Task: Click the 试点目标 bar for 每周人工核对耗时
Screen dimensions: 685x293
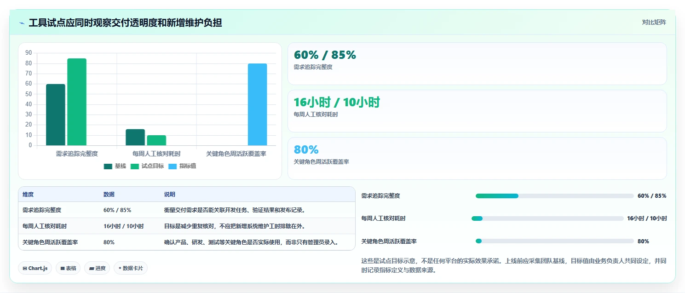Action: click(x=156, y=140)
